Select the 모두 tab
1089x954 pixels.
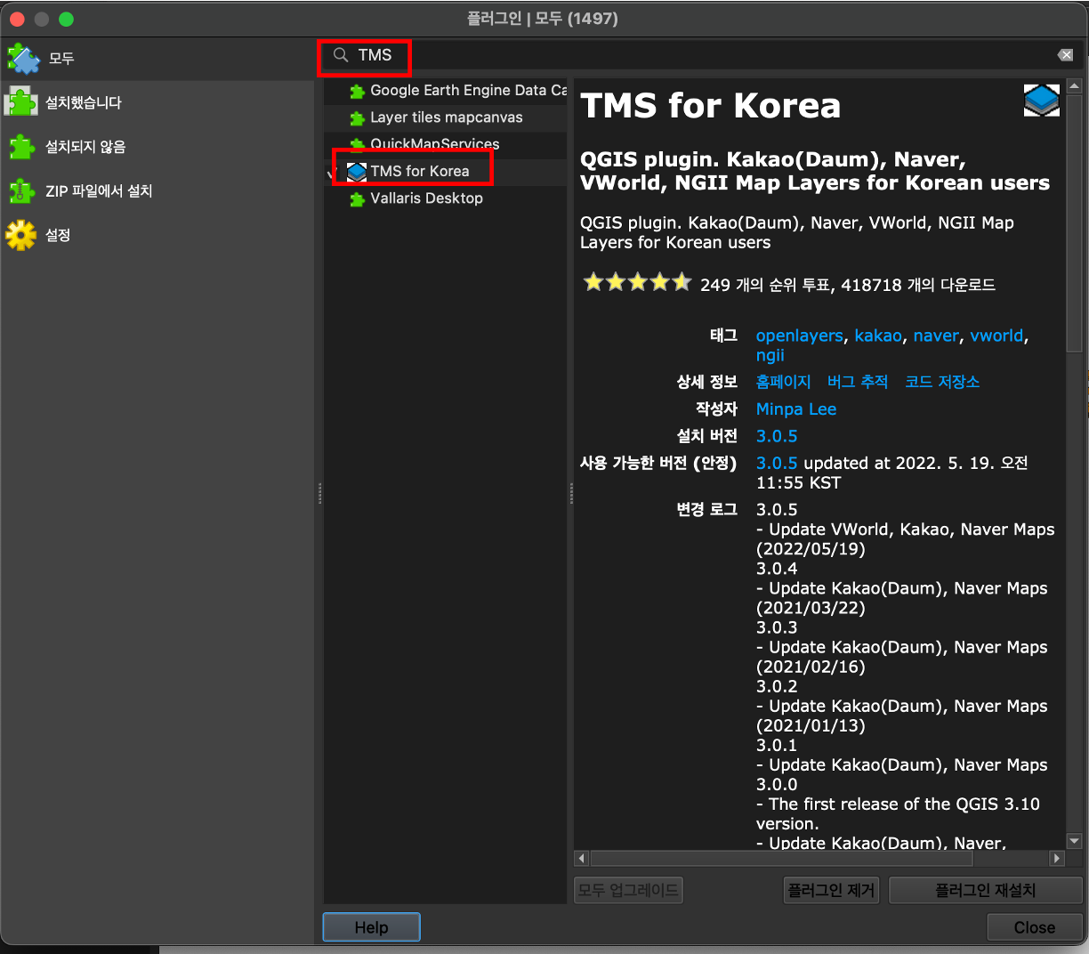[x=157, y=58]
